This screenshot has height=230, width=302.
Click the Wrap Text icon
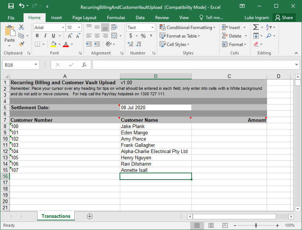[114, 27]
